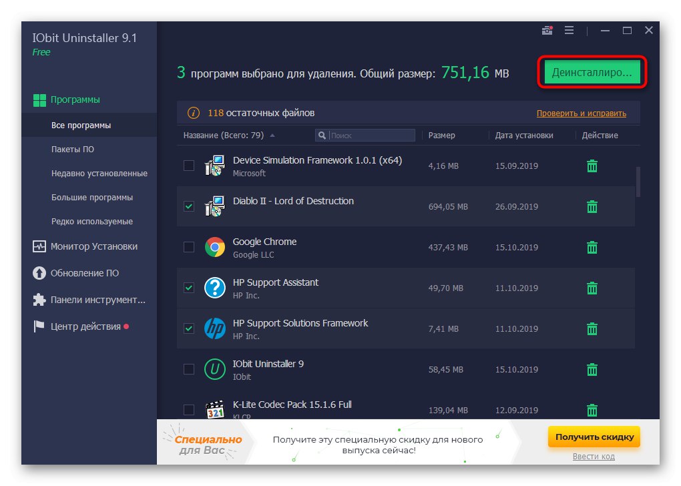
Task: Click the Программы grid icon
Action: click(x=39, y=100)
